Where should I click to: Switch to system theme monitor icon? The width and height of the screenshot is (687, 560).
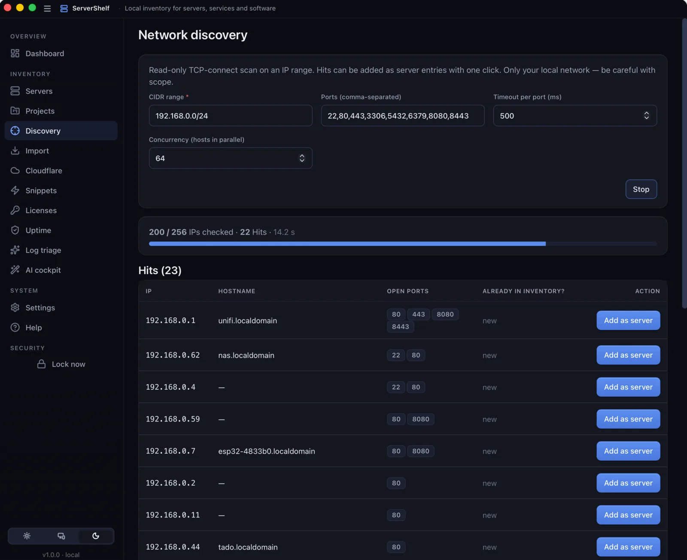pyautogui.click(x=61, y=536)
